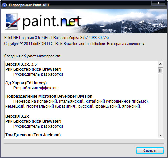
Task: Click the Закрыть button
Action: click(150, 151)
